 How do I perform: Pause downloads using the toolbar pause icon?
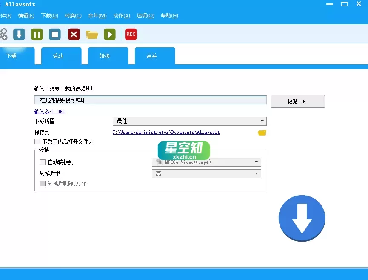(37, 34)
